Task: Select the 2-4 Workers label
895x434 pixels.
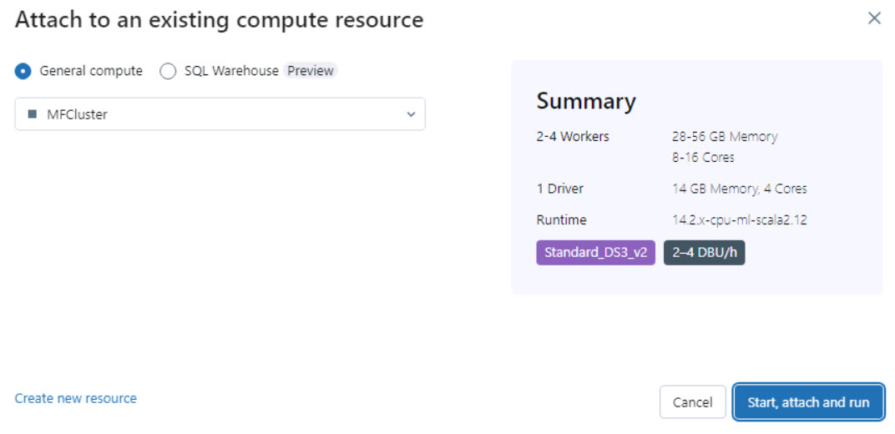Action: pyautogui.click(x=573, y=136)
